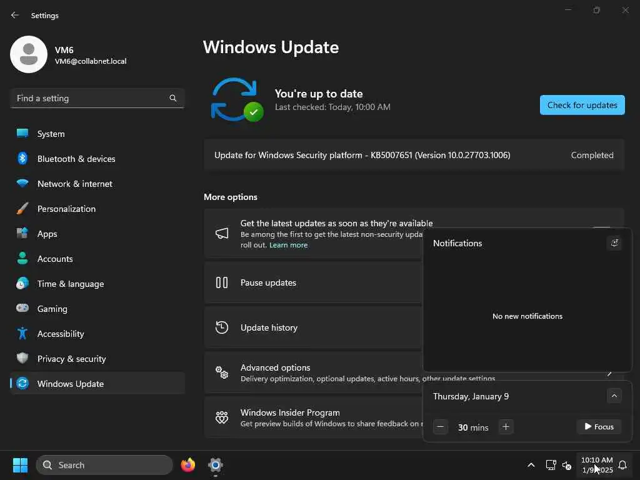Screen dimensions: 640x480
Task: Increase focus time with plus button
Action: (505, 427)
